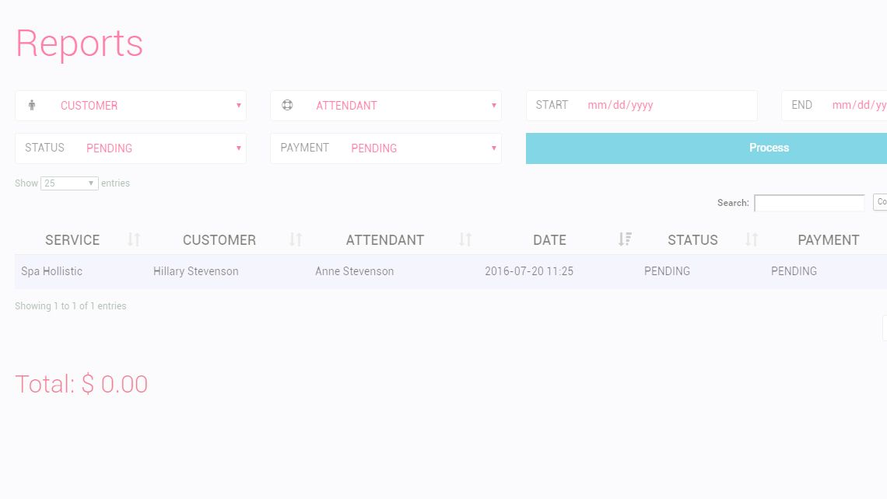Focus the End date field
Screen dimensions: 887x499
point(834,106)
